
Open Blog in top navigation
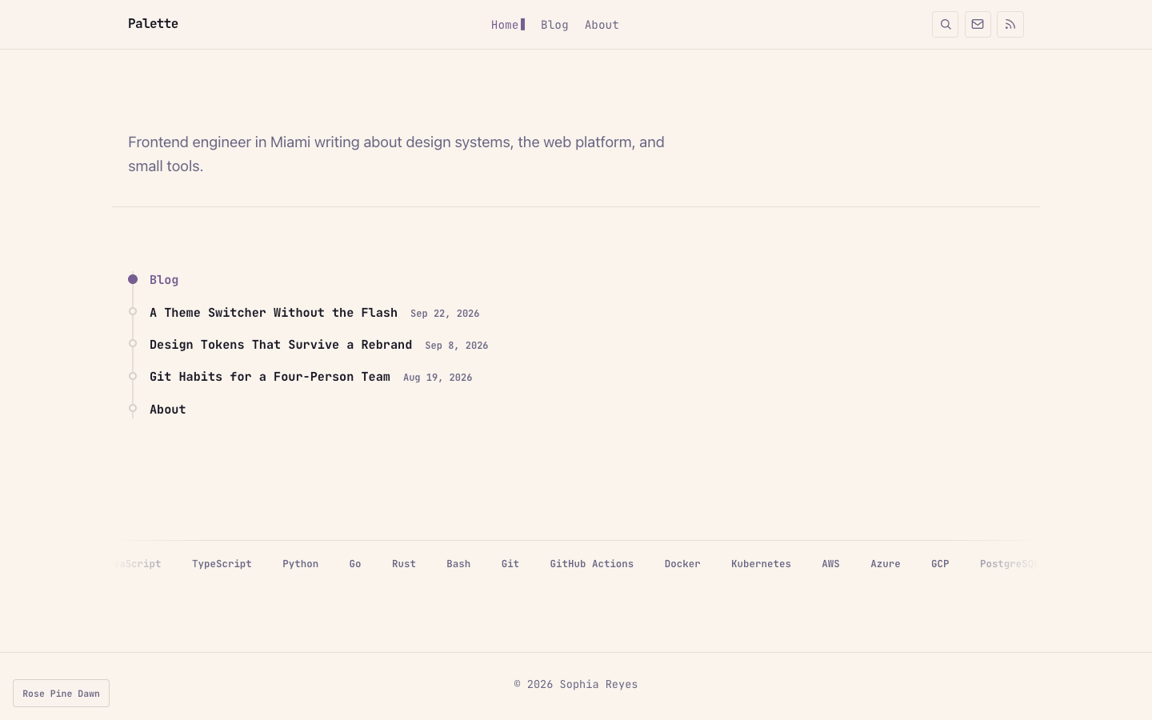pyautogui.click(x=554, y=25)
